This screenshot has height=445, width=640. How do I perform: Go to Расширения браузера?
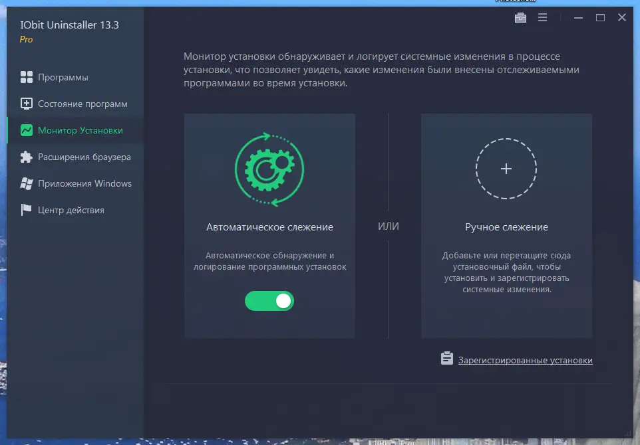(84, 157)
